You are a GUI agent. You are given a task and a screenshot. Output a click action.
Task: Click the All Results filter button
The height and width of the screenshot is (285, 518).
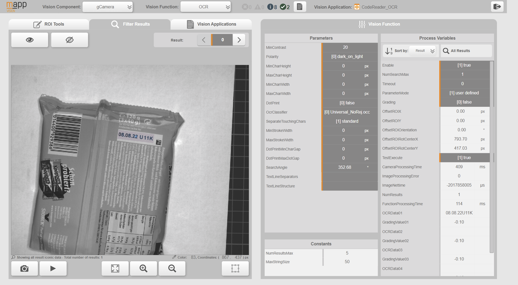pyautogui.click(x=466, y=51)
